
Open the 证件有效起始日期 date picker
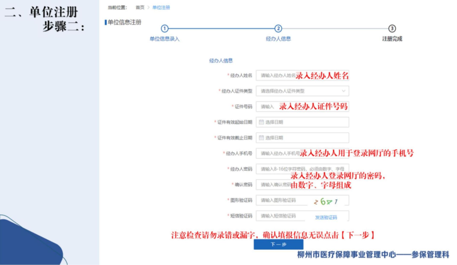pos(303,122)
